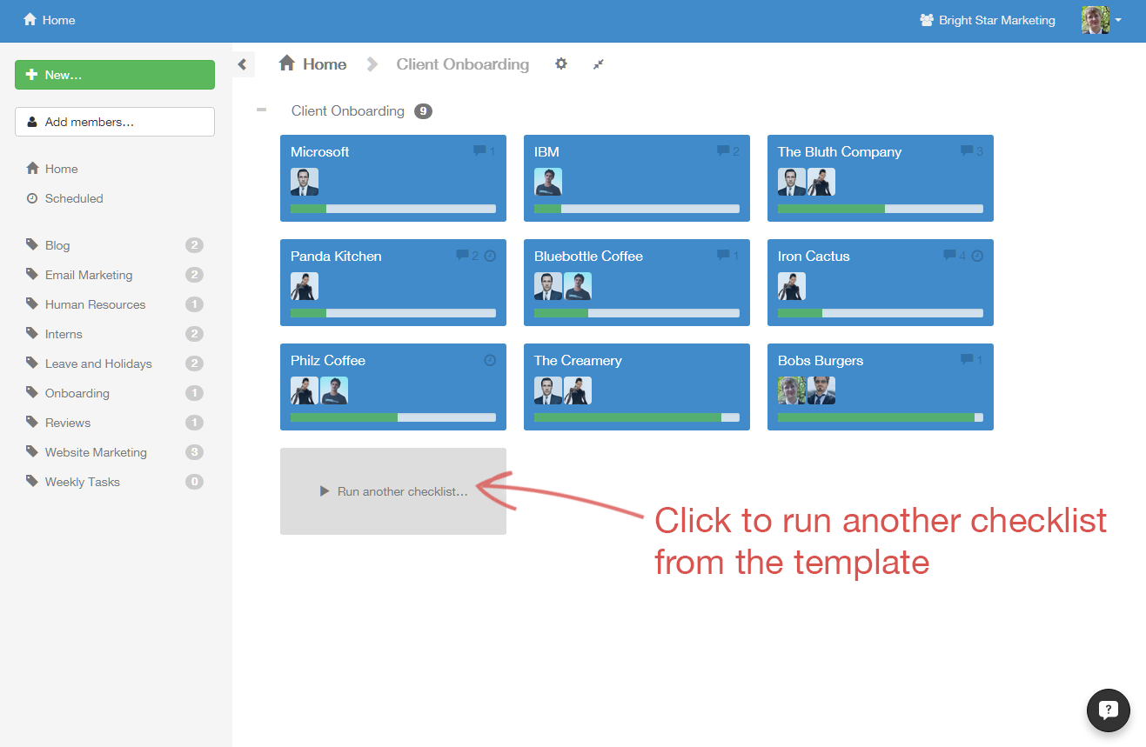Click the clock icon on Philz Coffee card
Image resolution: width=1146 pixels, height=747 pixels.
(x=490, y=360)
